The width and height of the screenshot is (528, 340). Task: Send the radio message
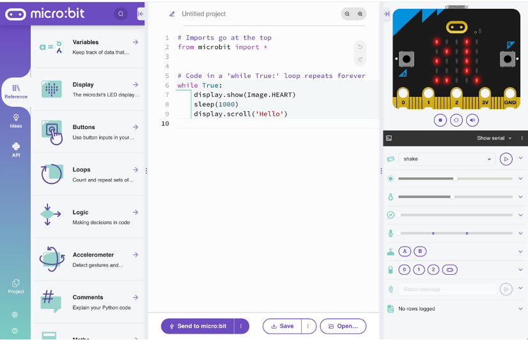pyautogui.click(x=506, y=289)
